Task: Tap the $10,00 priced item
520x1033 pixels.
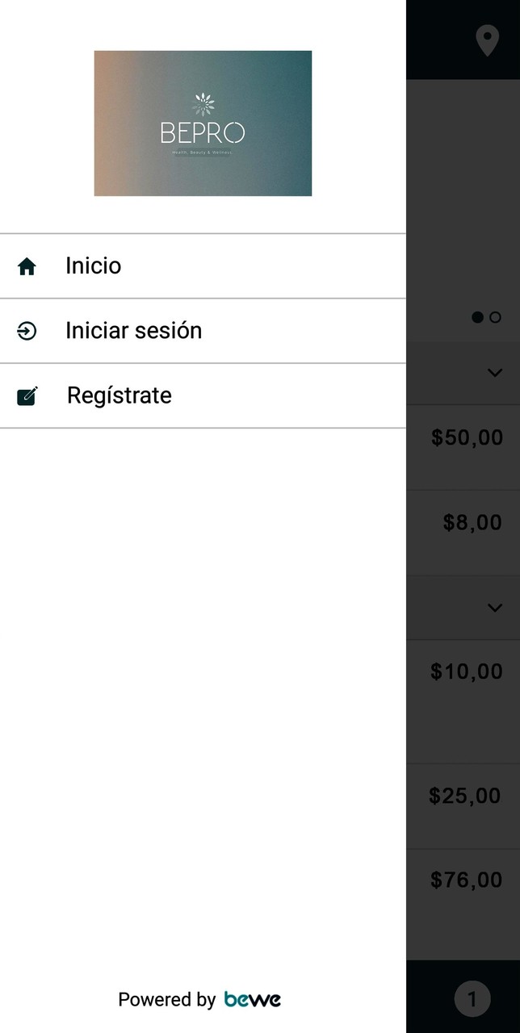Action: tap(467, 672)
